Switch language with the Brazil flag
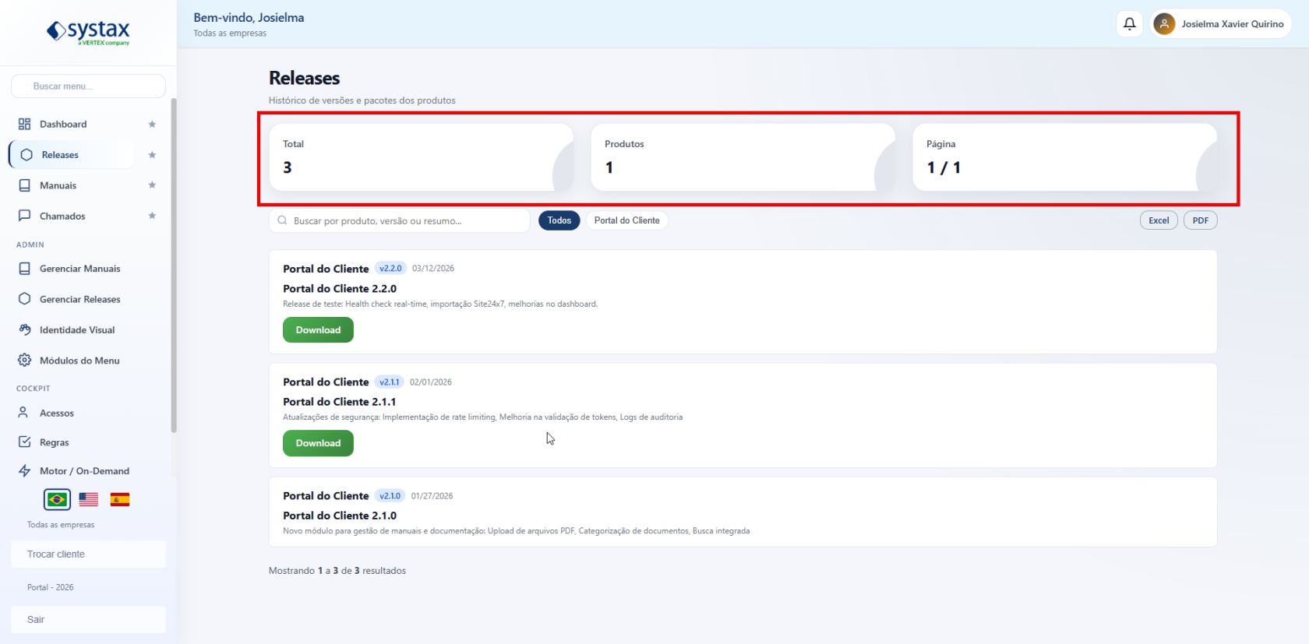The height and width of the screenshot is (644, 1309). click(x=57, y=499)
